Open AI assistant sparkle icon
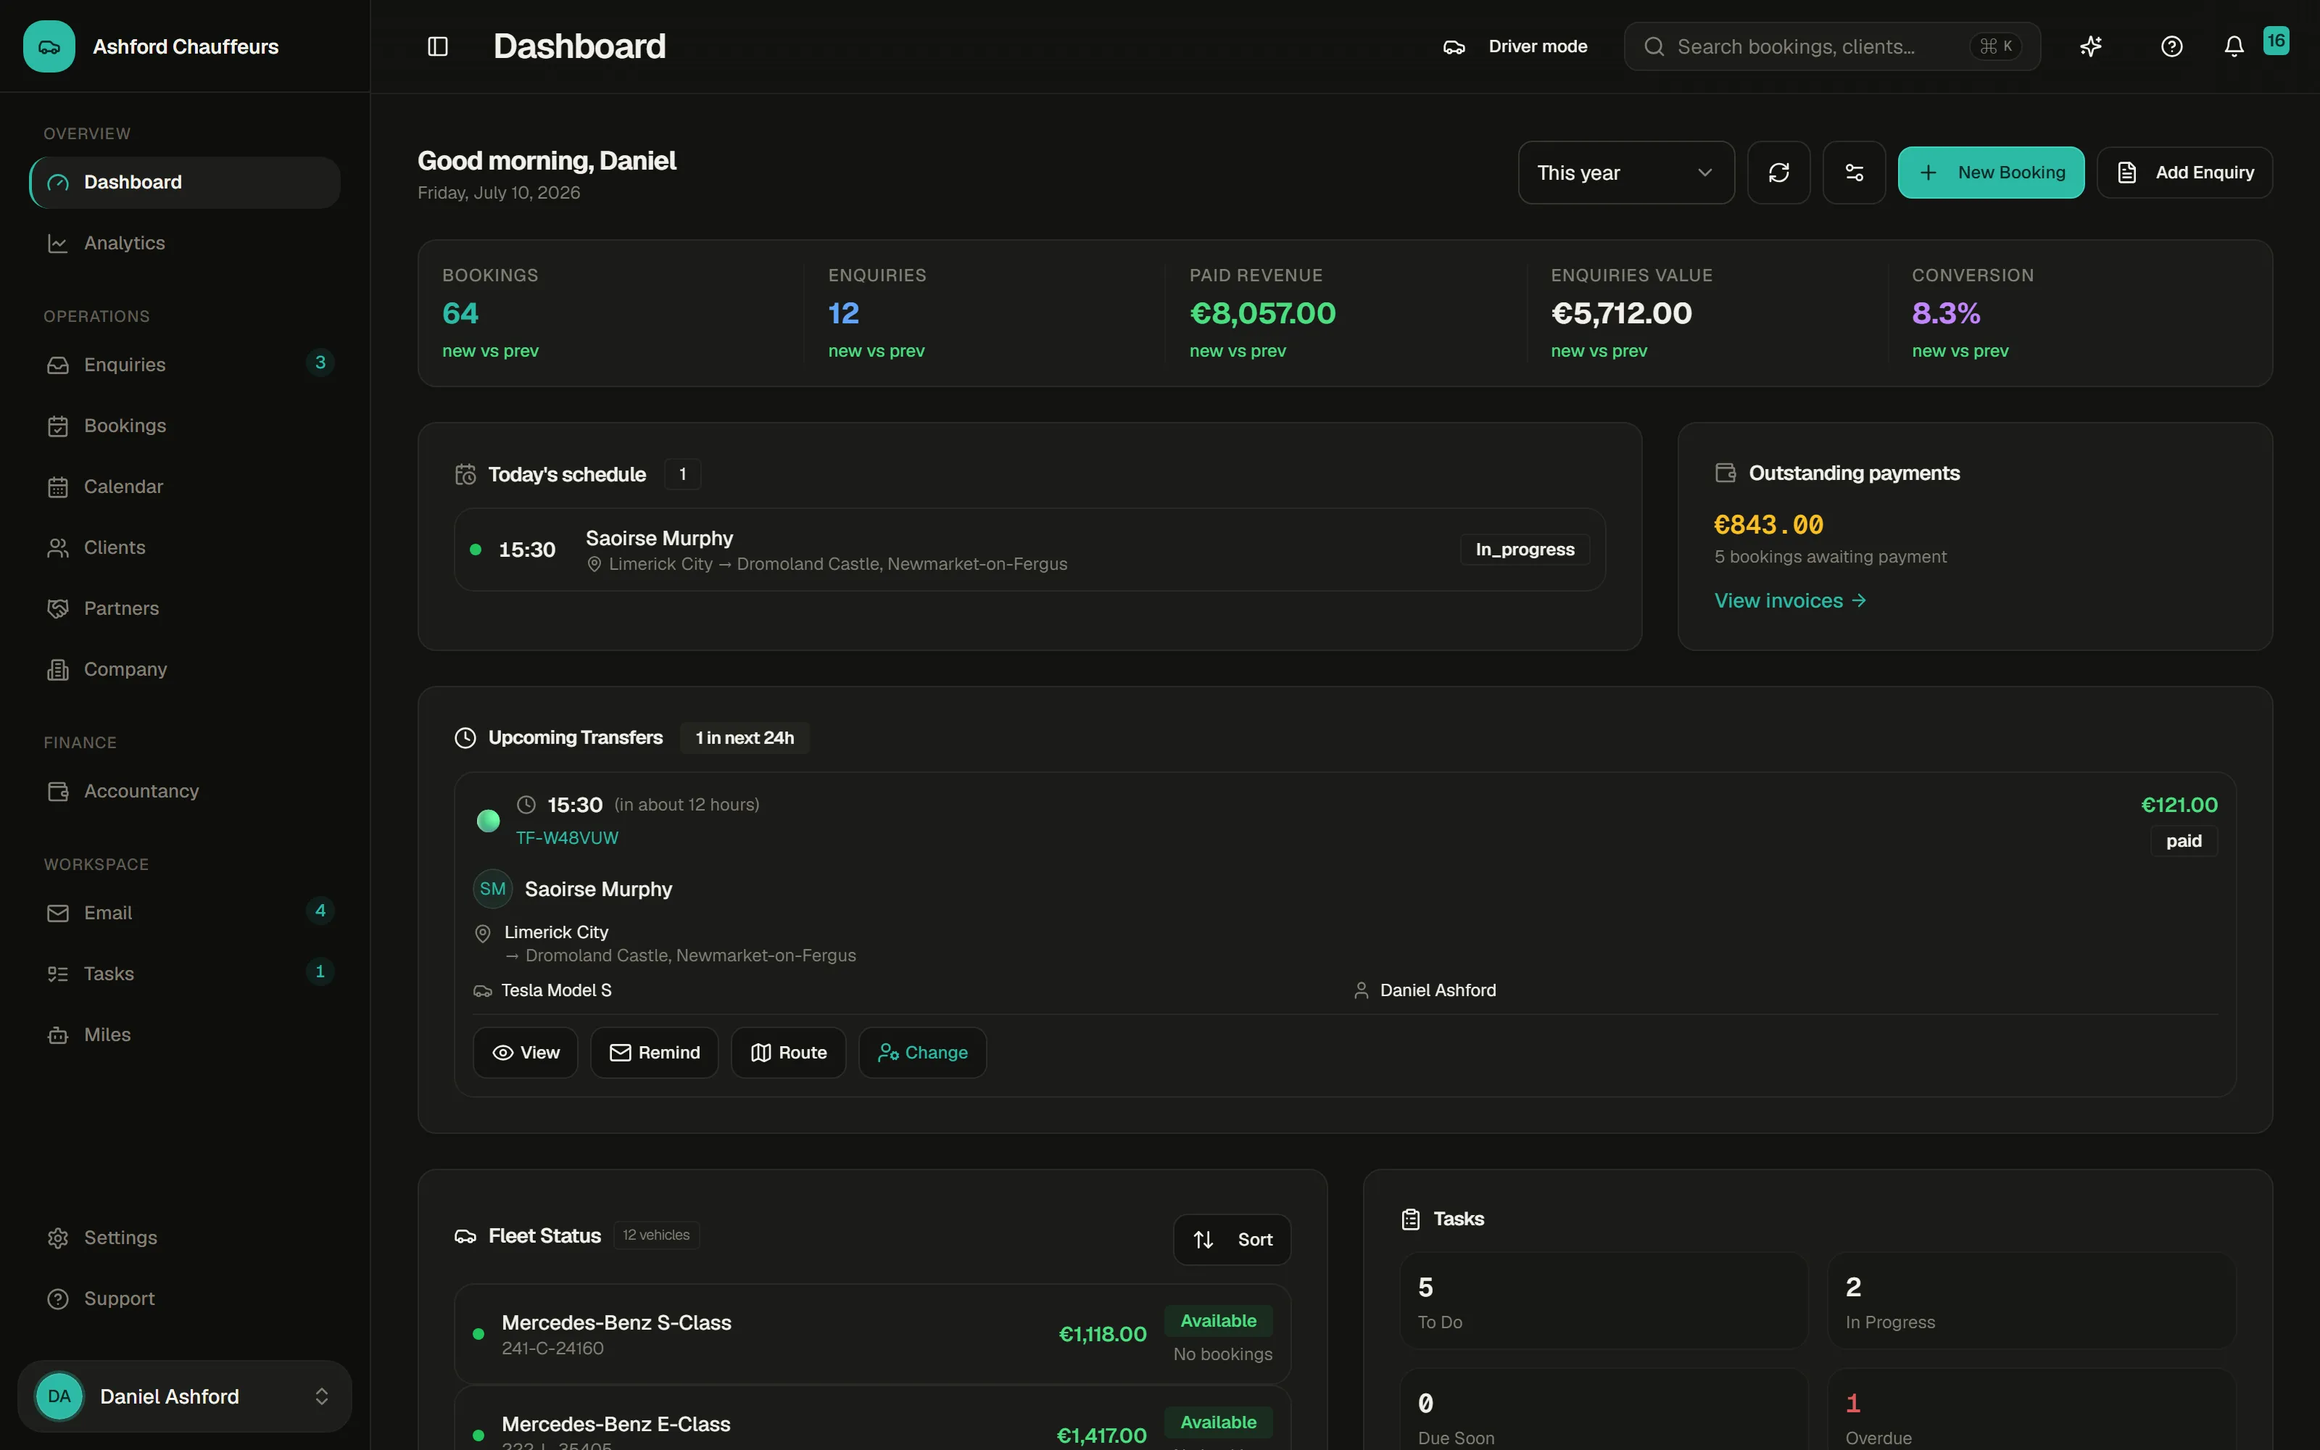 coord(2091,46)
